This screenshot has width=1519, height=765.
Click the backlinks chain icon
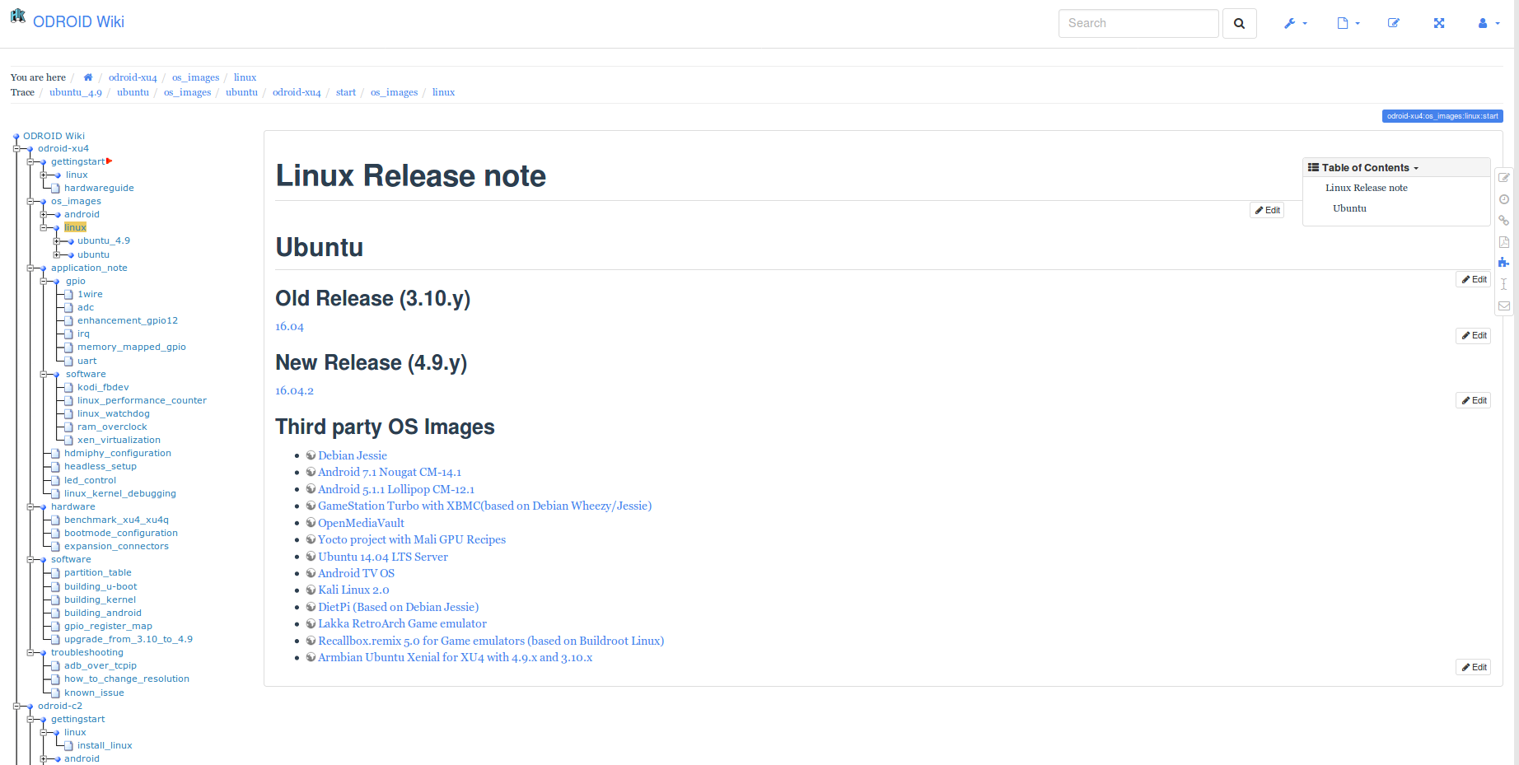tap(1504, 221)
